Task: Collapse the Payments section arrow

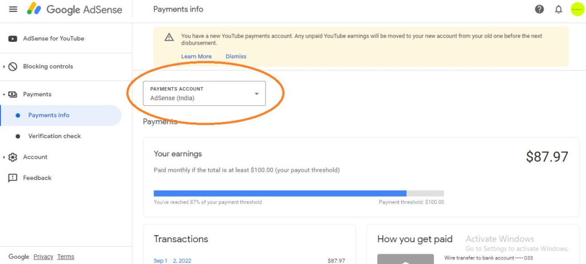Action: coord(4,94)
